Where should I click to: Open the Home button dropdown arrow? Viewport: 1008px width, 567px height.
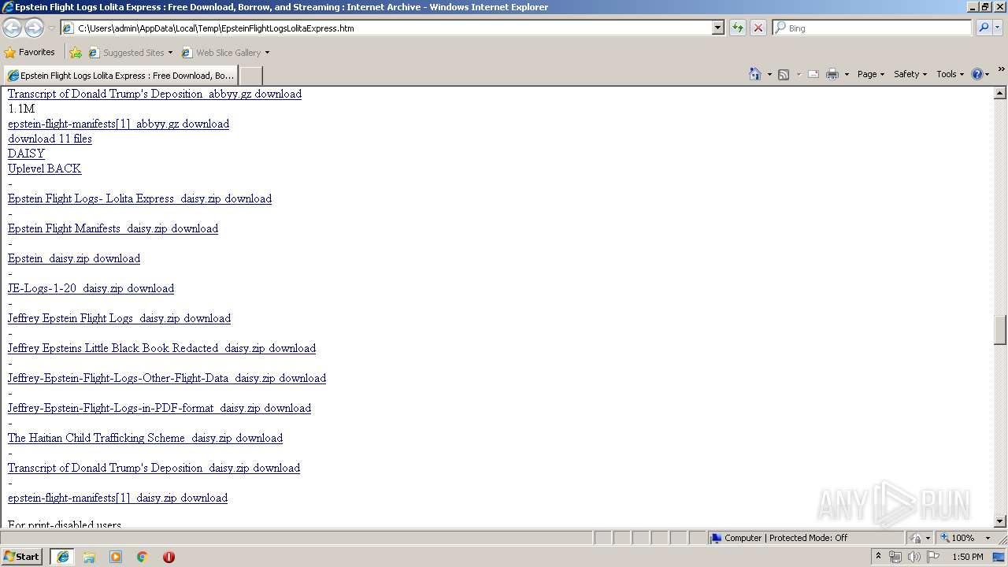tap(769, 74)
